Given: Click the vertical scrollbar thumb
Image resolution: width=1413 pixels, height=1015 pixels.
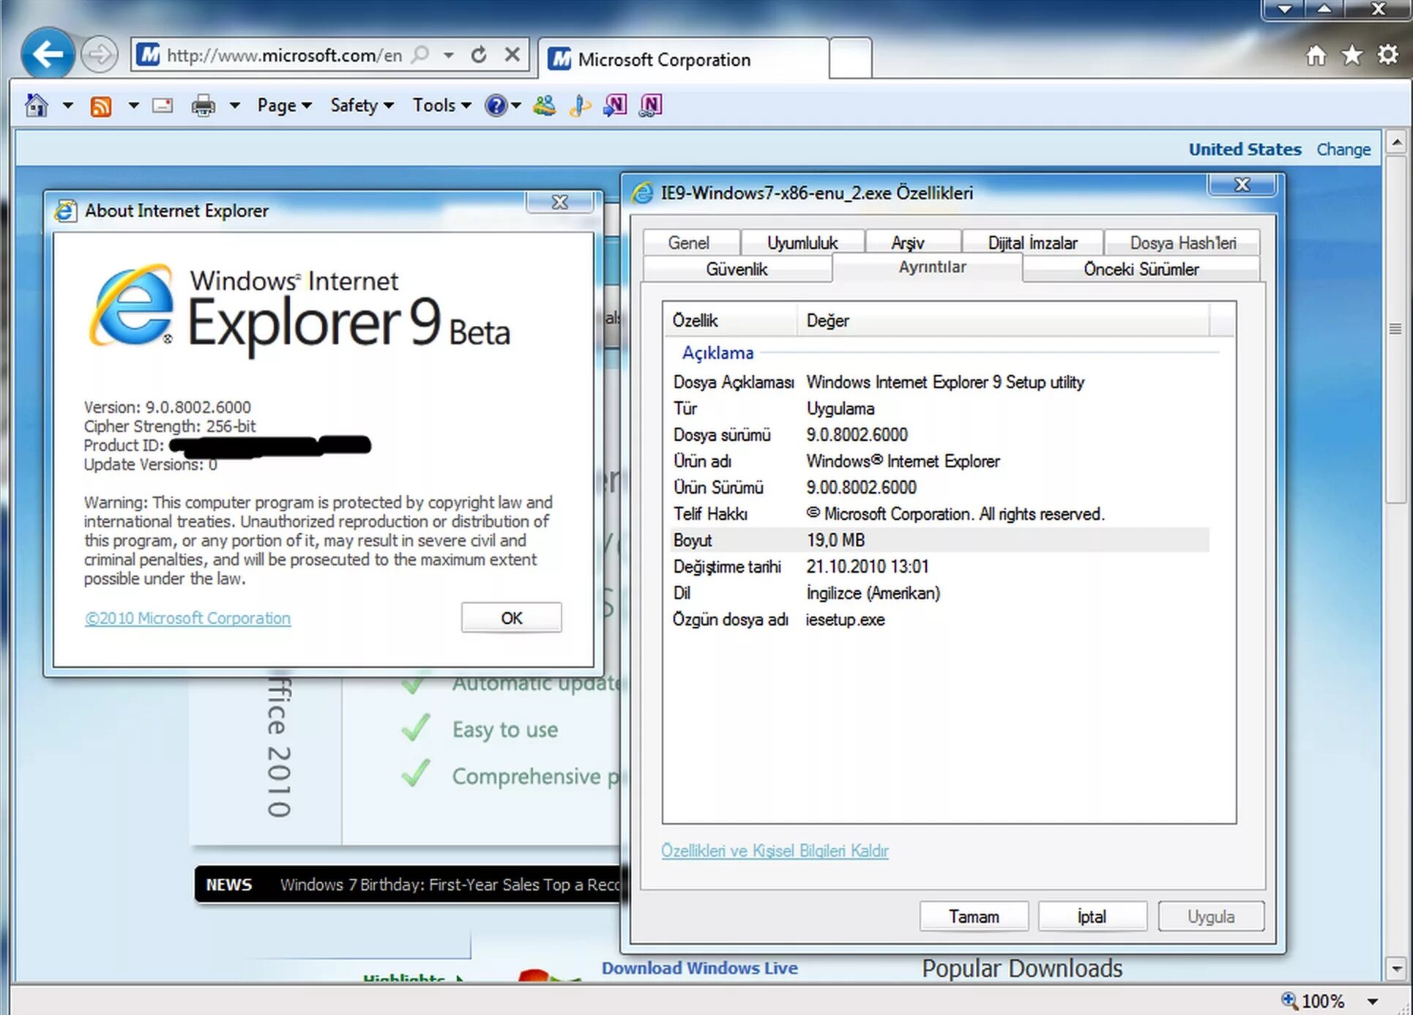Looking at the screenshot, I should [1396, 328].
